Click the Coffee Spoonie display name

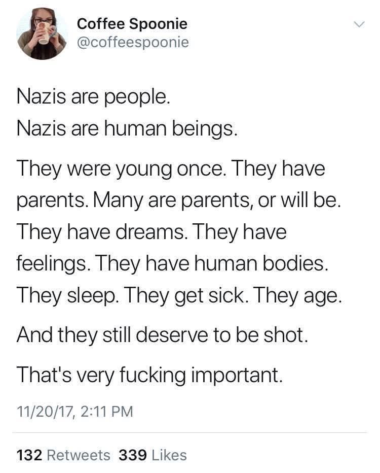click(x=132, y=24)
